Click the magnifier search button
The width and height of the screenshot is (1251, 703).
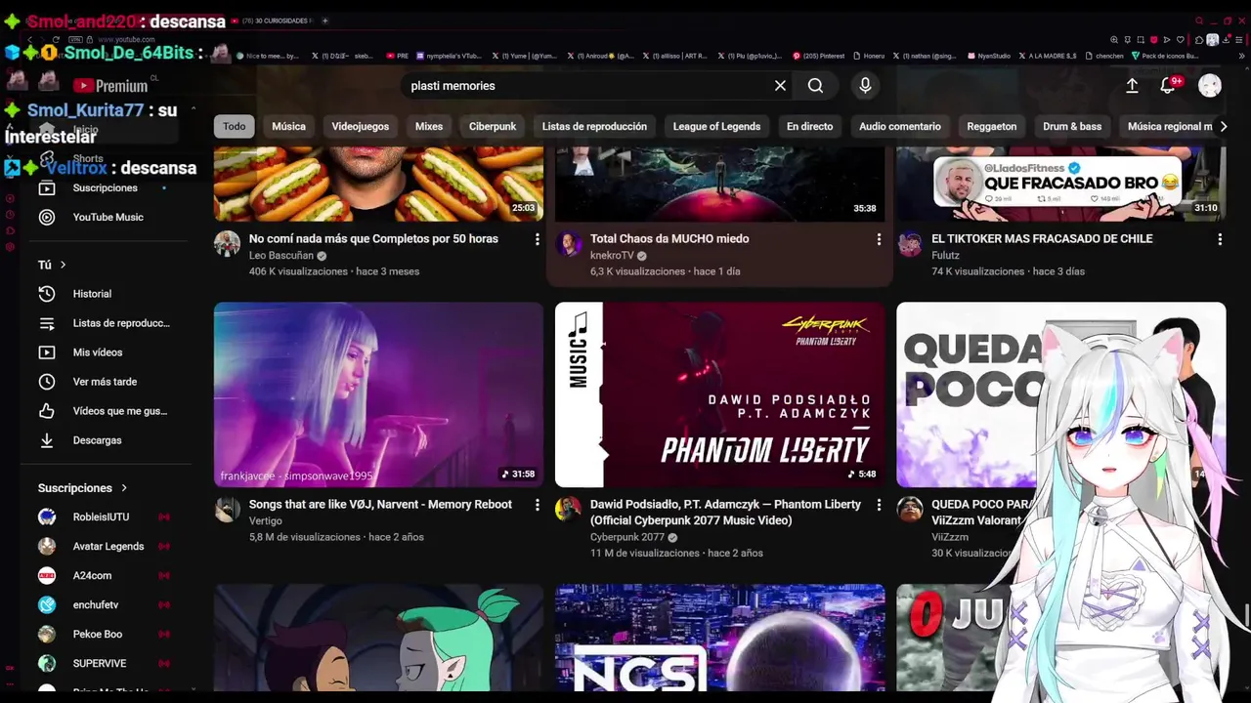pos(815,86)
